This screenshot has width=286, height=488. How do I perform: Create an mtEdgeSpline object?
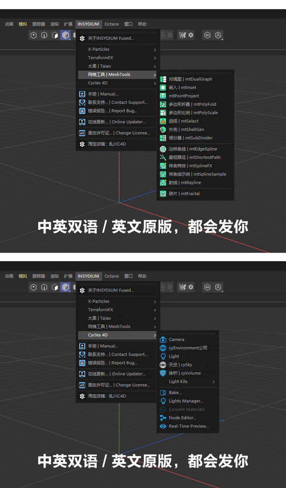pos(195,149)
